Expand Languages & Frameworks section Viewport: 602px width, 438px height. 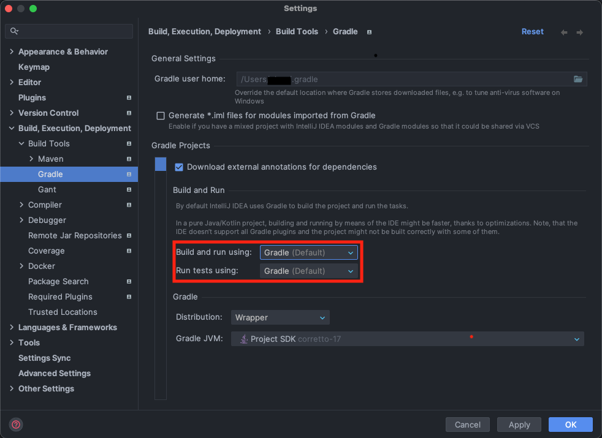click(x=12, y=328)
